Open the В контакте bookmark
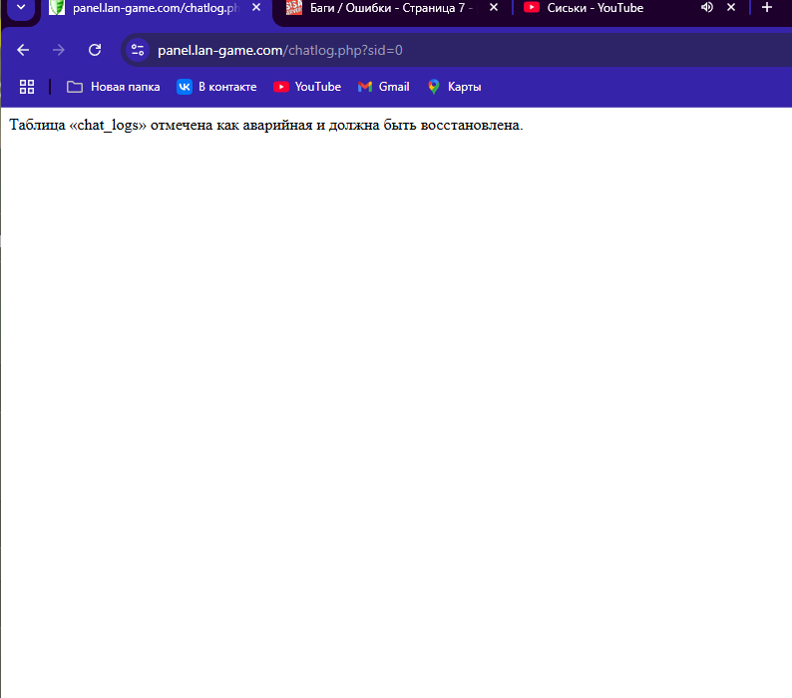Screen dimensions: 792x698 coord(216,87)
